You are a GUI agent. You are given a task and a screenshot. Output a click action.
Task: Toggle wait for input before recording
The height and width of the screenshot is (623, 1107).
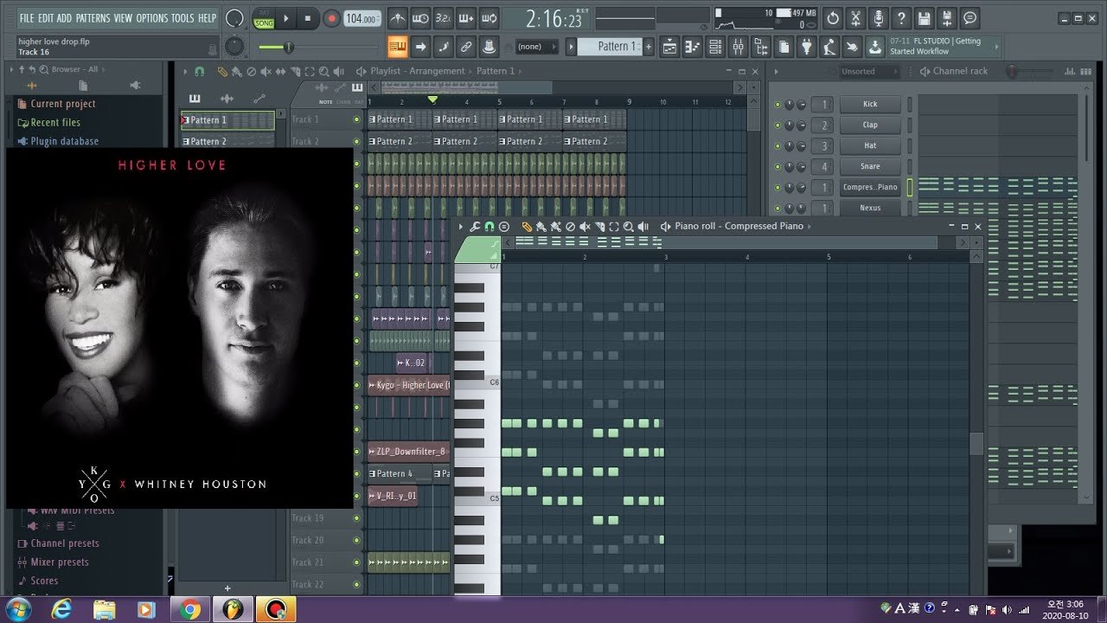tap(420, 18)
